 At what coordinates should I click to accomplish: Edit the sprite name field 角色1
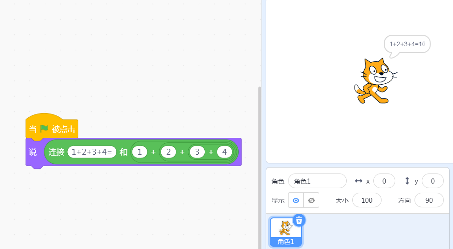click(317, 181)
